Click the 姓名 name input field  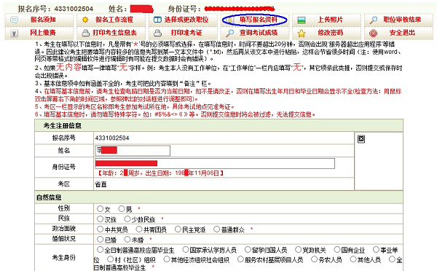point(133,151)
